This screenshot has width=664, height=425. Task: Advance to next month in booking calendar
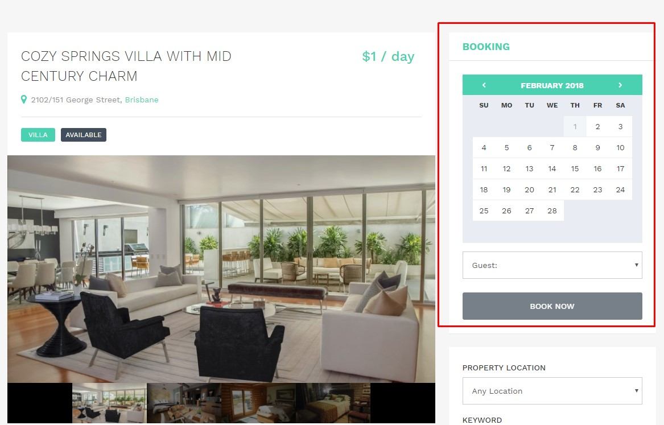click(620, 85)
